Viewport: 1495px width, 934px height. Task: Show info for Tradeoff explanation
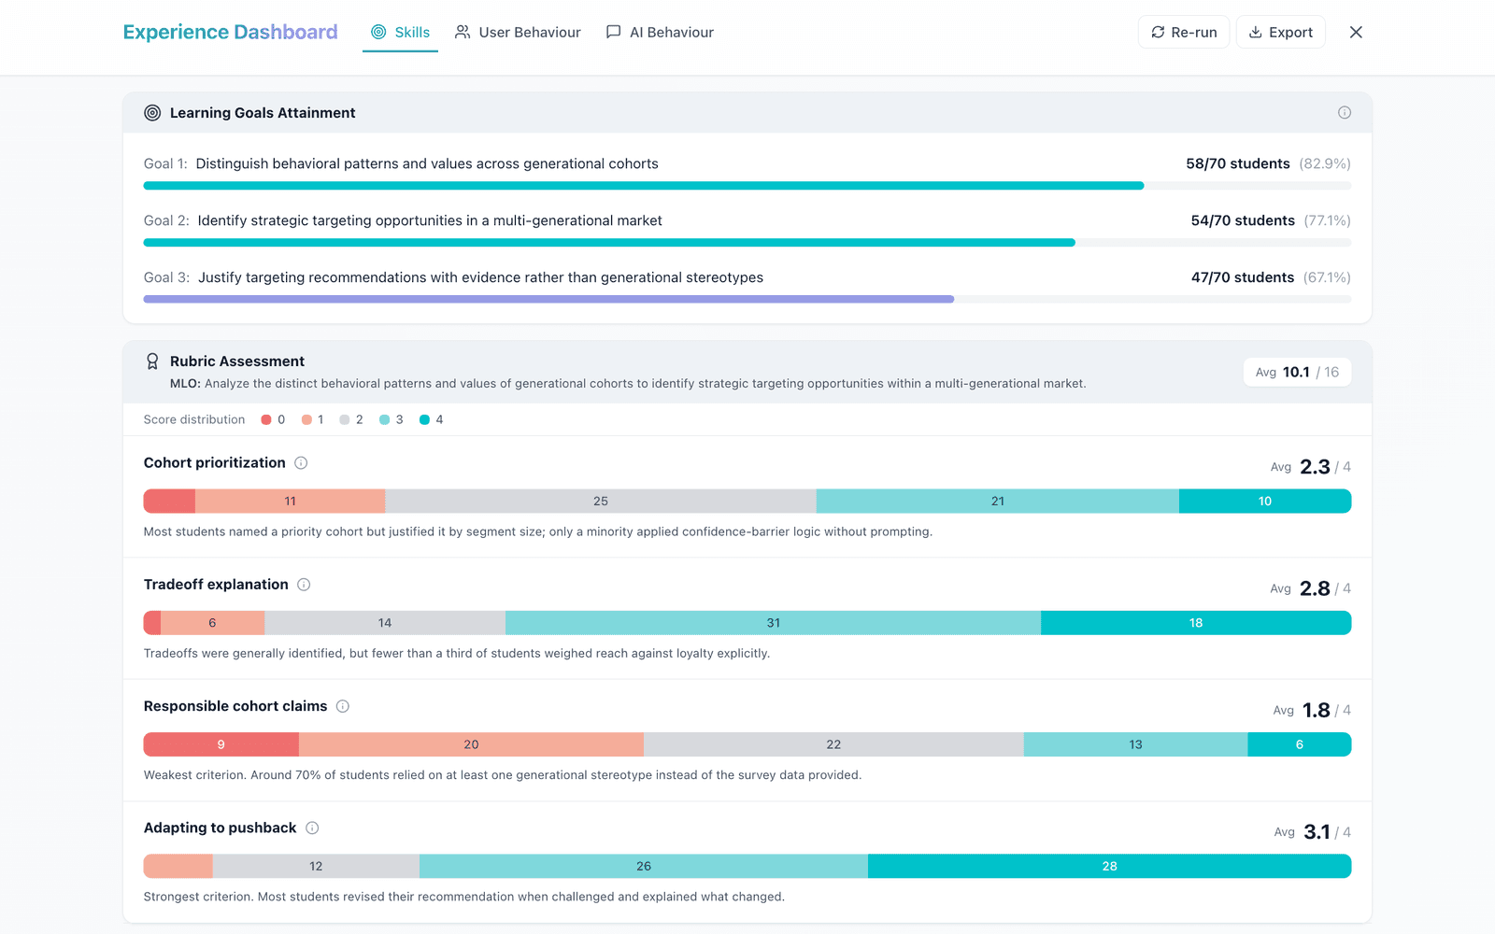[x=304, y=585]
